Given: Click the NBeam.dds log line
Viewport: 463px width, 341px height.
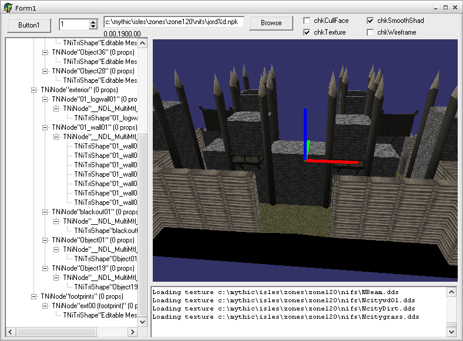Looking at the screenshot, I should (276, 292).
